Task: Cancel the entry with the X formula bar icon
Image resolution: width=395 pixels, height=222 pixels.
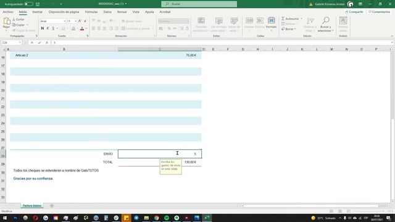Action: [32, 43]
